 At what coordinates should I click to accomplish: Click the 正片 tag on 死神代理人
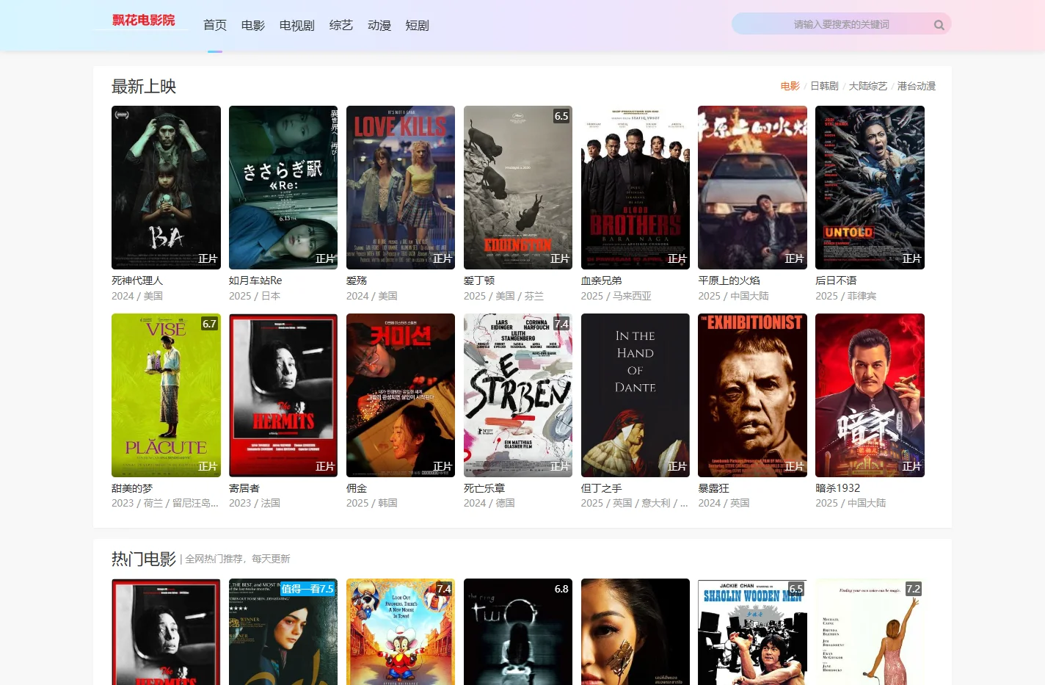[x=208, y=259]
